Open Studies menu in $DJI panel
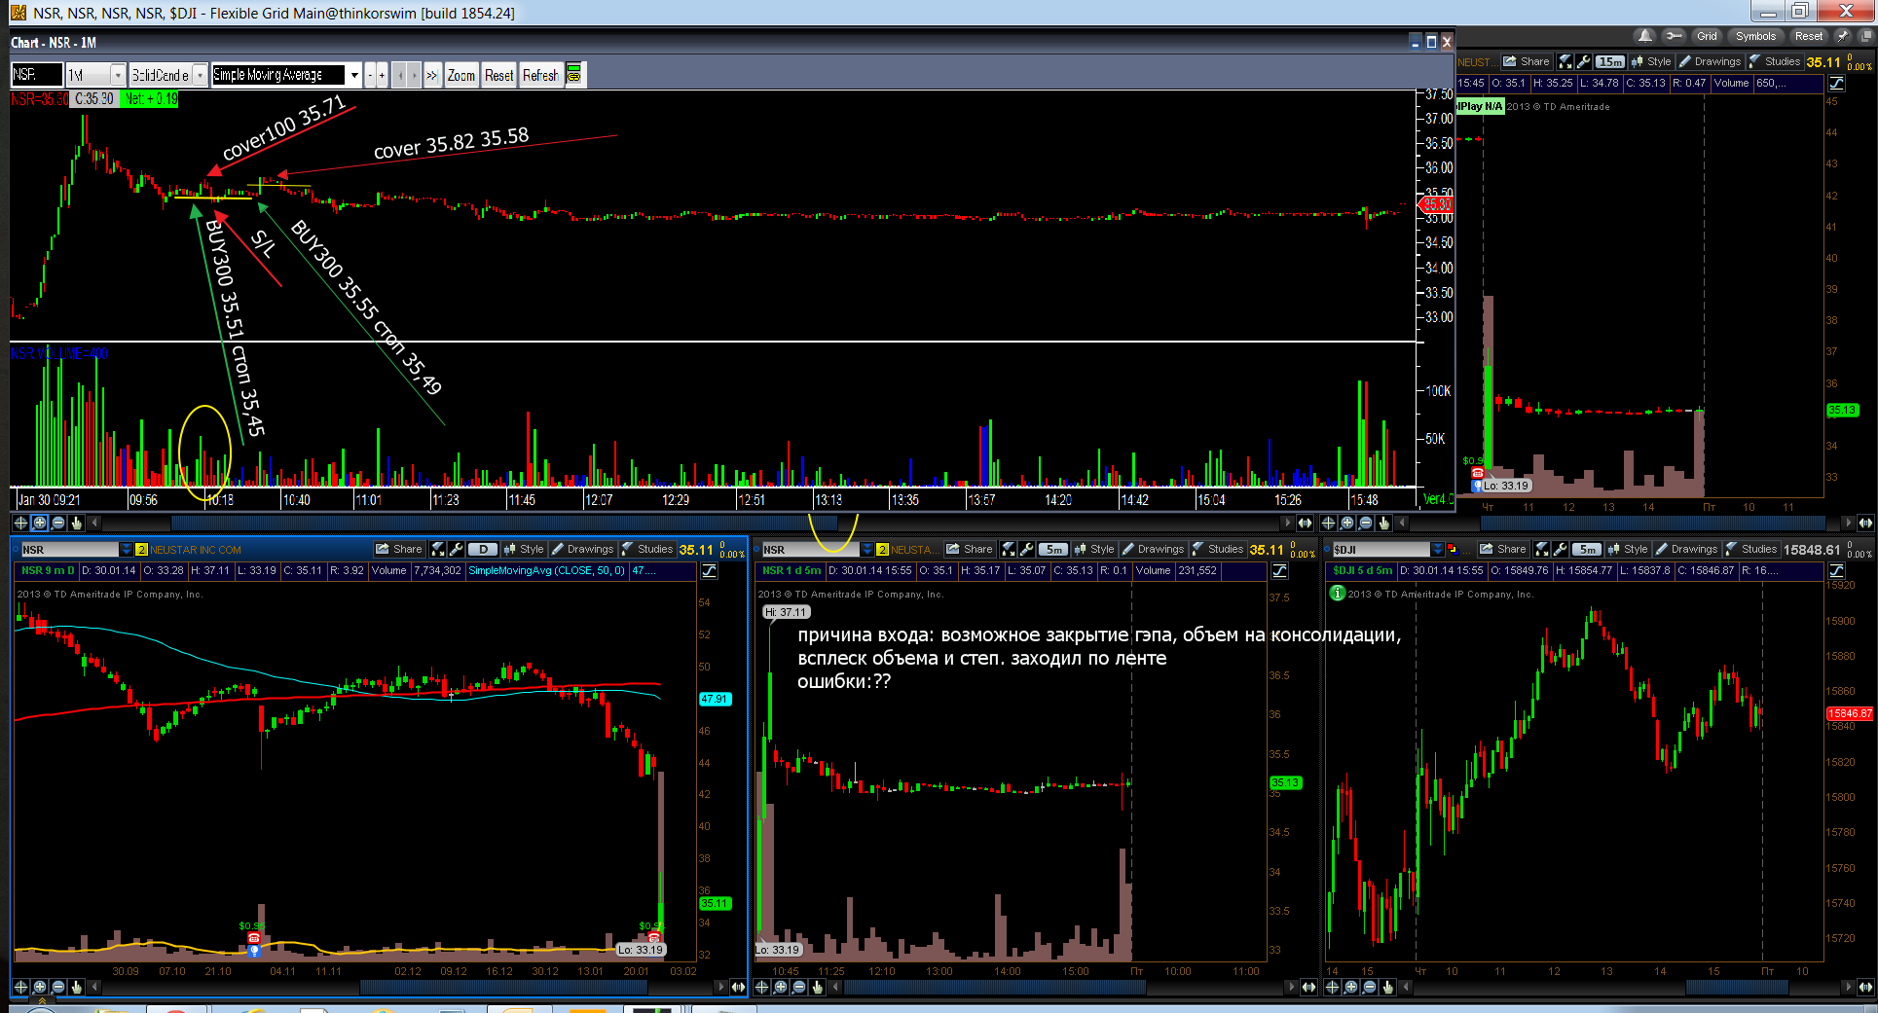This screenshot has width=1878, height=1013. pos(1751,550)
